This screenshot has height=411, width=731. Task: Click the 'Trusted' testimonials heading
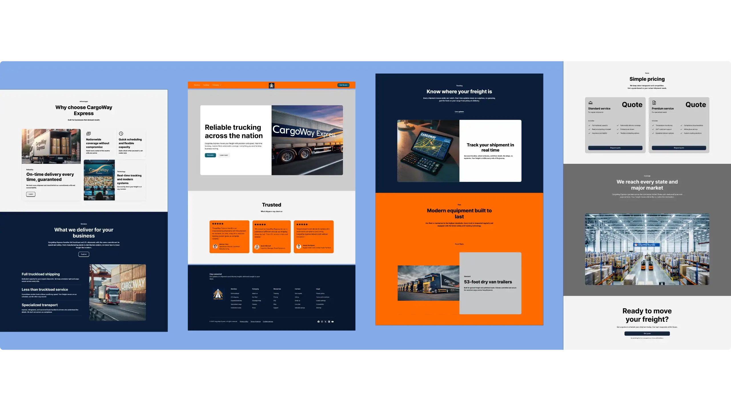click(272, 205)
